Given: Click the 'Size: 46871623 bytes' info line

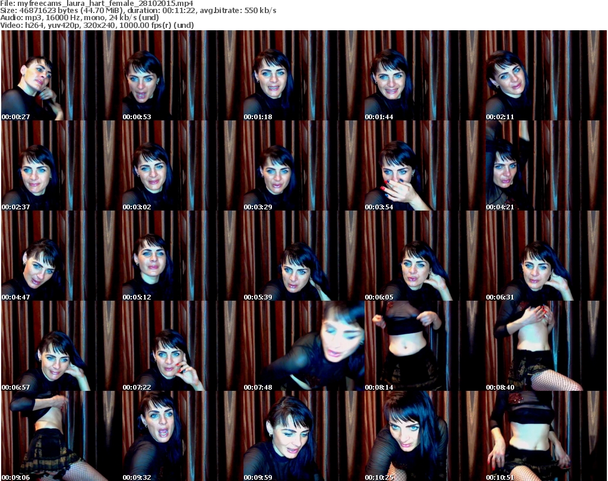Looking at the screenshot, I should pos(138,11).
